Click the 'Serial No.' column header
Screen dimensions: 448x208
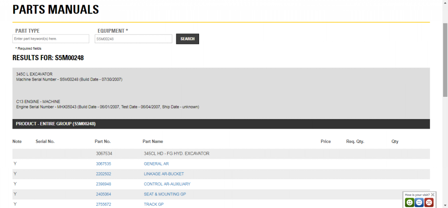pos(45,141)
